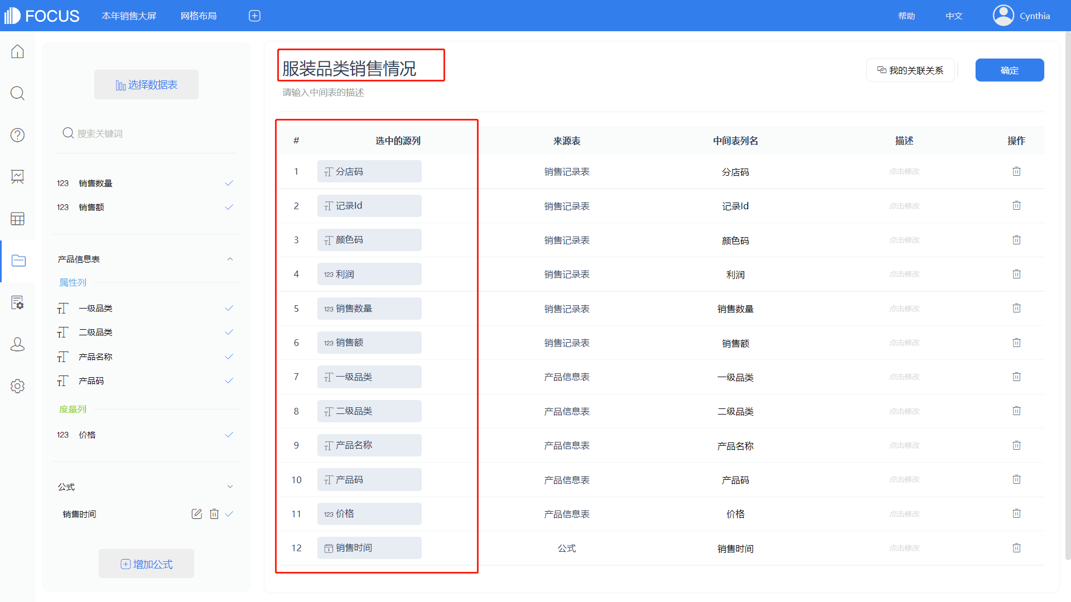Viewport: 1071px width, 602px height.
Task: Click 增加公式 button
Action: (x=146, y=564)
